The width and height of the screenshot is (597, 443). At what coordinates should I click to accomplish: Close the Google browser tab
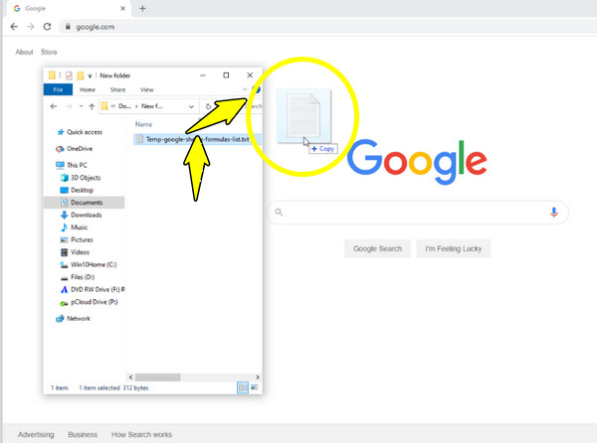122,8
